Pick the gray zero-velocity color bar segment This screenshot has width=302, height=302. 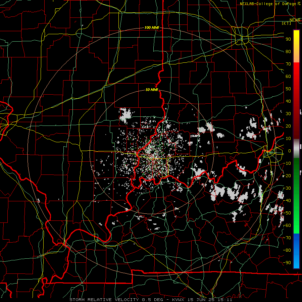click(x=296, y=149)
